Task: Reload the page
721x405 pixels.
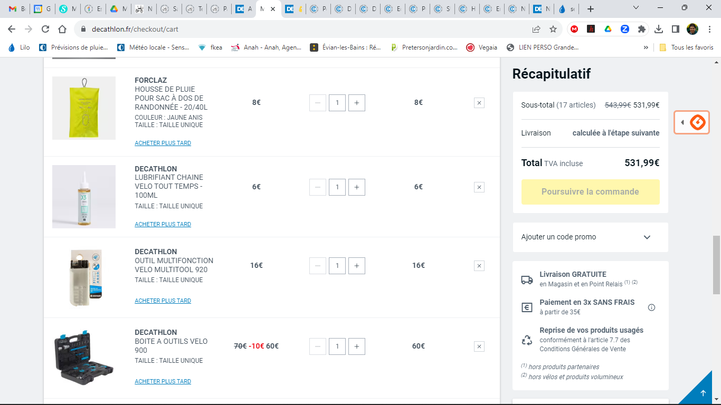Action: 45,29
